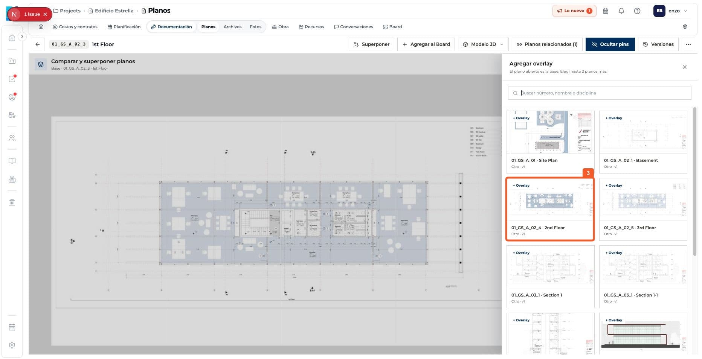Open more options ellipsis button
This screenshot has height=359, width=702.
tap(688, 44)
